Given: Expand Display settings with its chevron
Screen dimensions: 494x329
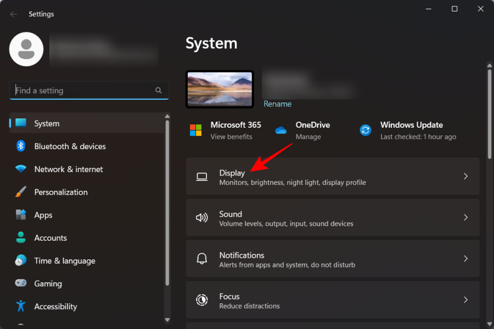Looking at the screenshot, I should point(465,176).
